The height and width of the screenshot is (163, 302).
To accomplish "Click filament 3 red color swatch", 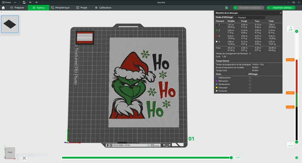I will point(217,36).
